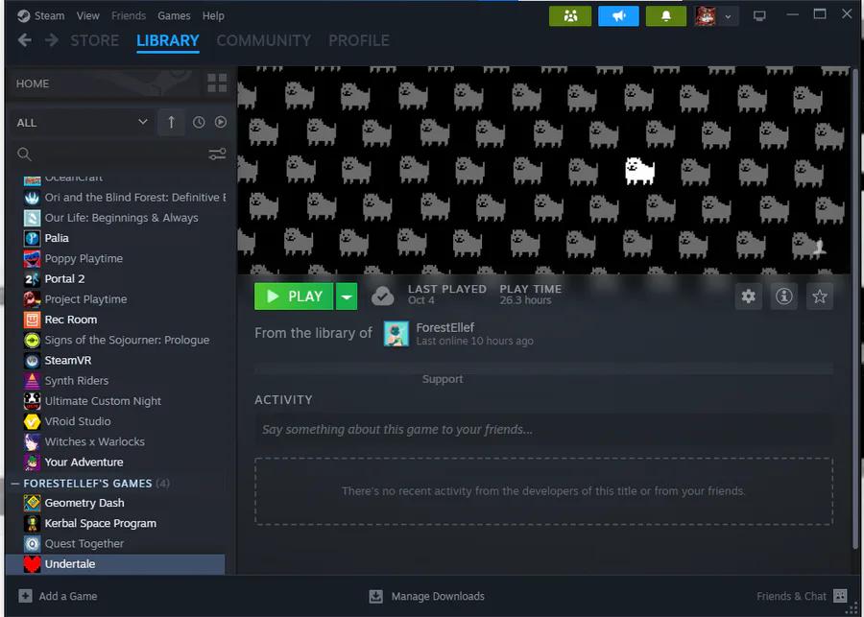Open the Support link
The height and width of the screenshot is (617, 864).
pyautogui.click(x=443, y=379)
